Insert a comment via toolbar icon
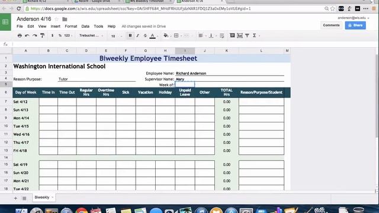Screen dimensions: 379x213 coord(232,35)
